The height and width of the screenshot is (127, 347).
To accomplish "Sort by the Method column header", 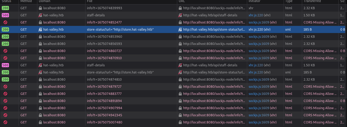I will tap(26, 1).
